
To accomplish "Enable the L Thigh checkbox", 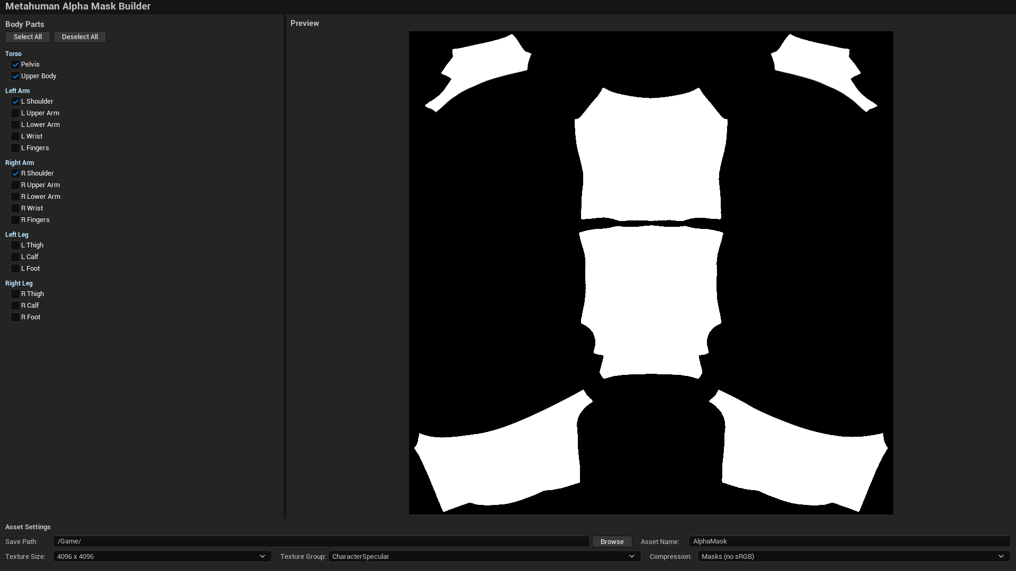I will [x=15, y=245].
